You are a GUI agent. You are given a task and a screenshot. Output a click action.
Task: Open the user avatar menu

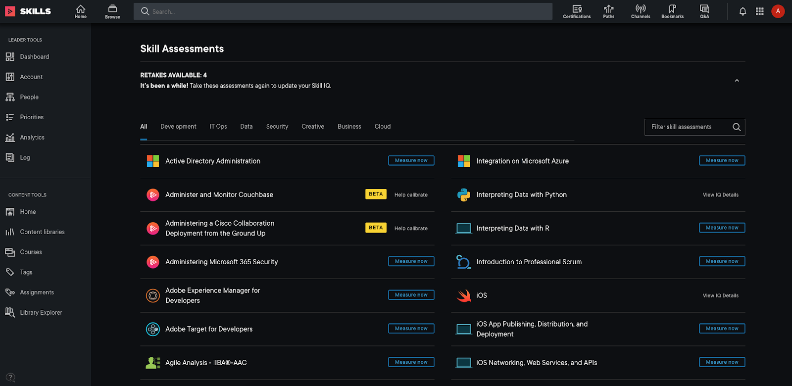click(778, 11)
